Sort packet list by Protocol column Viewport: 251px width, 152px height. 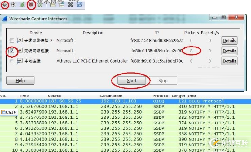[x=161, y=96]
